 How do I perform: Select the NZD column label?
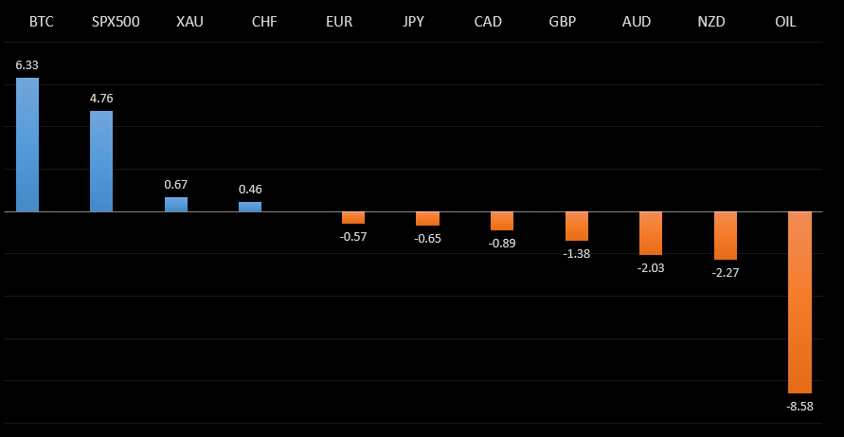[x=710, y=21]
